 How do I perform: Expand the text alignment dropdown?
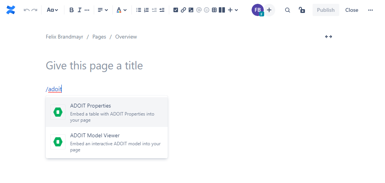click(103, 10)
